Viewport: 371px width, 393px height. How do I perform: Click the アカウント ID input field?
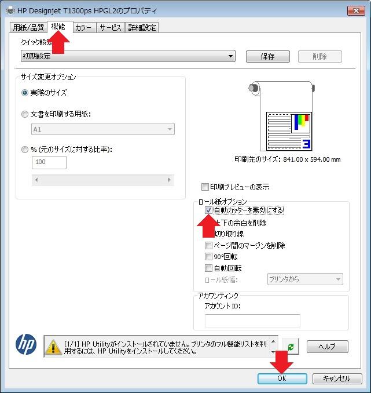252,321
